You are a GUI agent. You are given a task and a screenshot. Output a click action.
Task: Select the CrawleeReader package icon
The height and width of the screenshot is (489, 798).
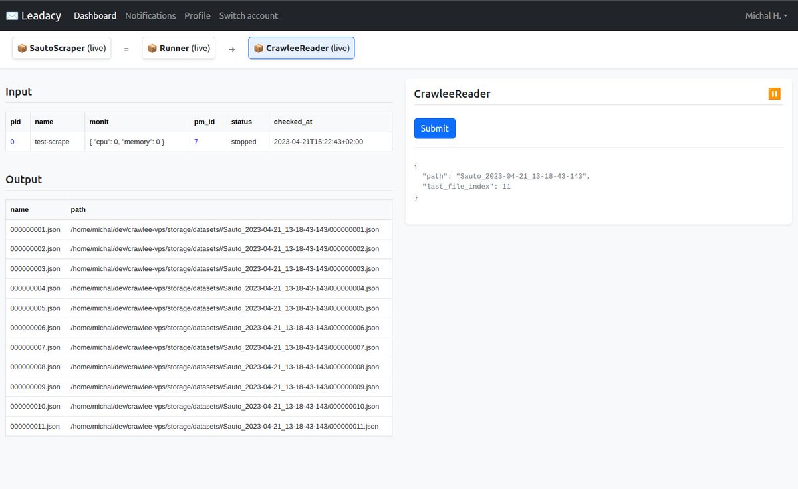pyautogui.click(x=257, y=48)
